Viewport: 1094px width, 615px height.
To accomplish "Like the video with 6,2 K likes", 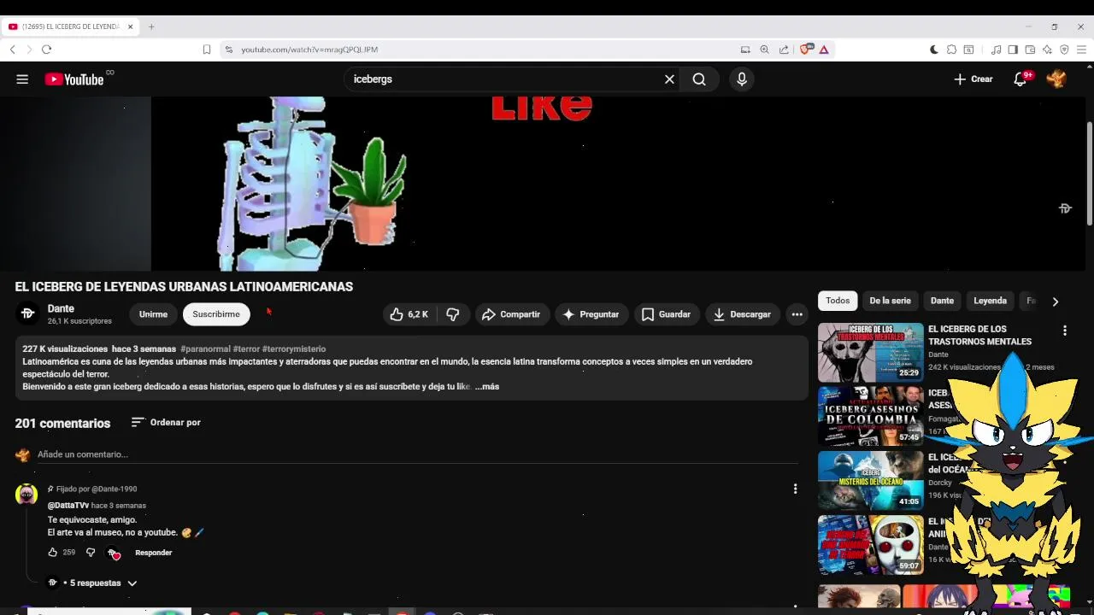I will point(409,314).
